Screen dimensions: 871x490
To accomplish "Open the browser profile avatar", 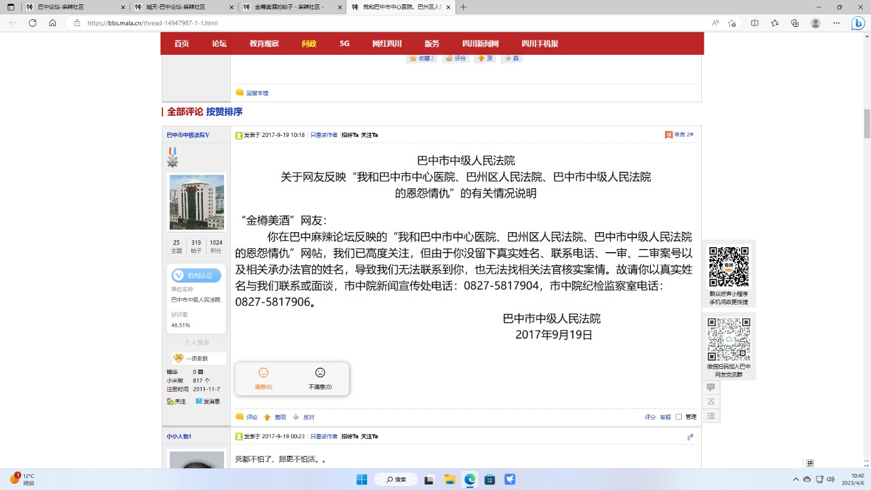I will click(x=816, y=23).
